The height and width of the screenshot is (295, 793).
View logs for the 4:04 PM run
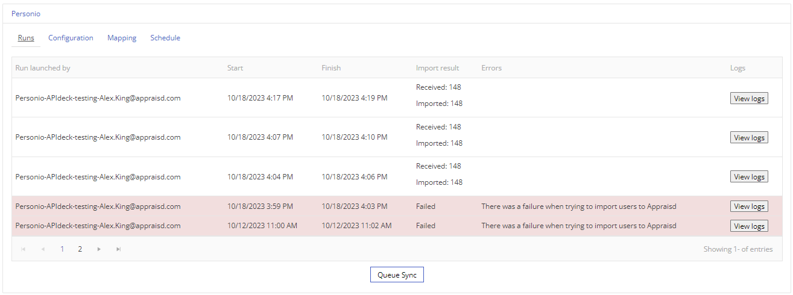point(749,177)
